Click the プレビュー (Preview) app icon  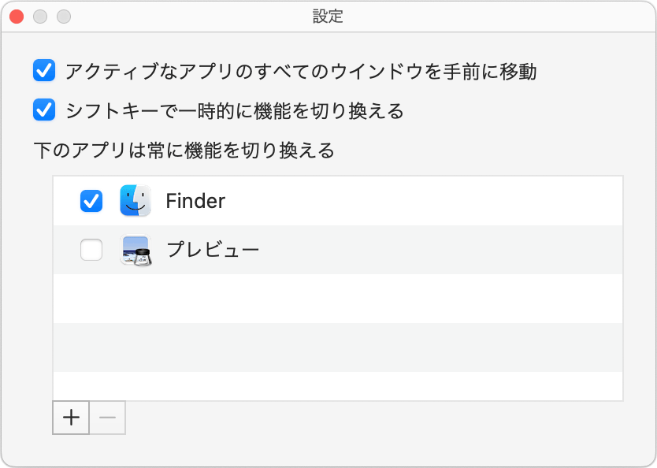tap(134, 249)
